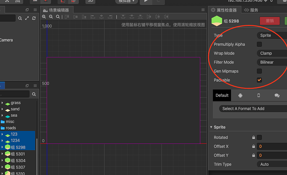The height and width of the screenshot is (175, 287).
Task: Distribute nodes by top edges
Action: coord(123,17)
